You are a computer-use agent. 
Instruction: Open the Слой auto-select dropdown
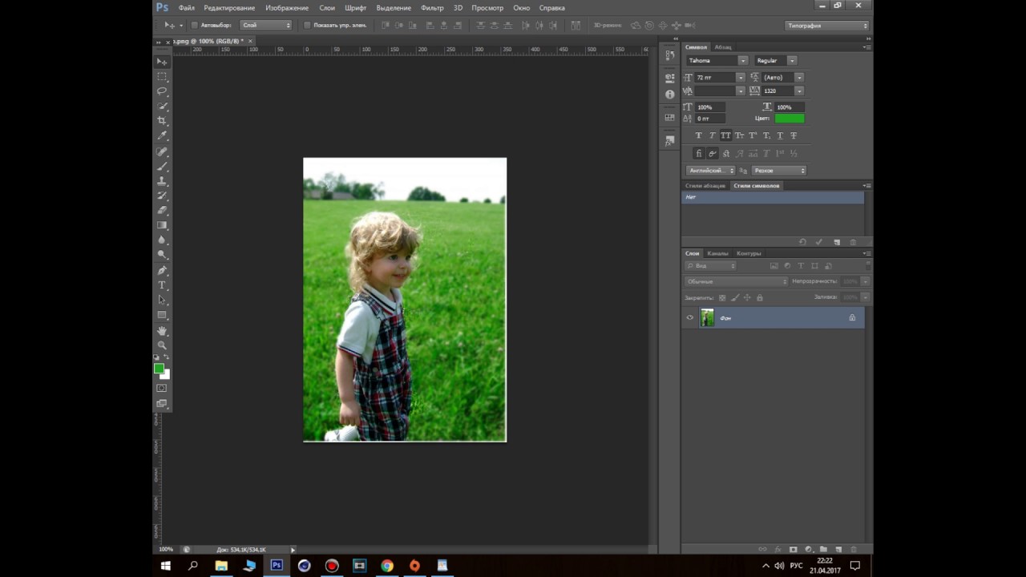[266, 25]
